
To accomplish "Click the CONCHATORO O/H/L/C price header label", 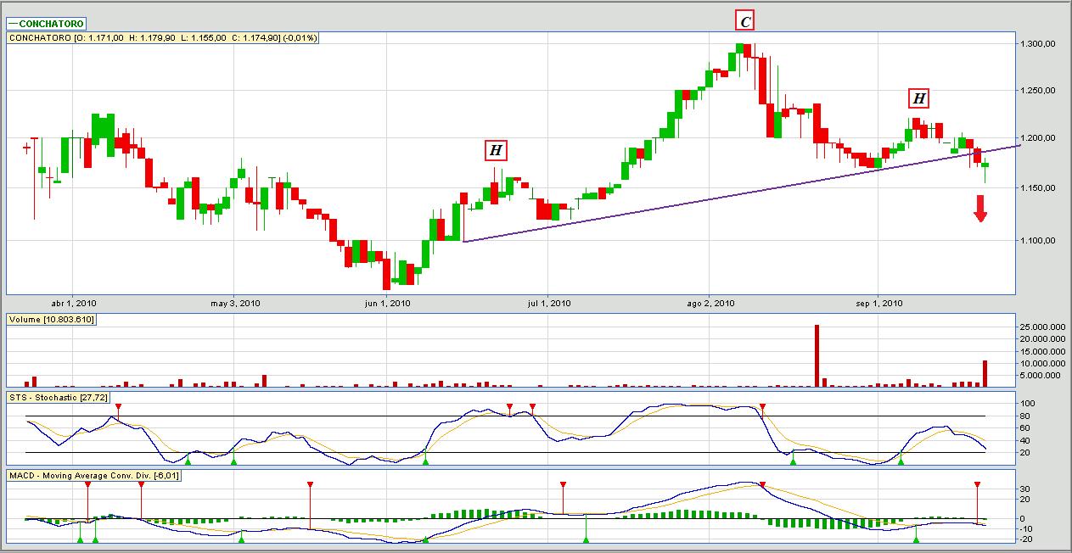I will [163, 37].
